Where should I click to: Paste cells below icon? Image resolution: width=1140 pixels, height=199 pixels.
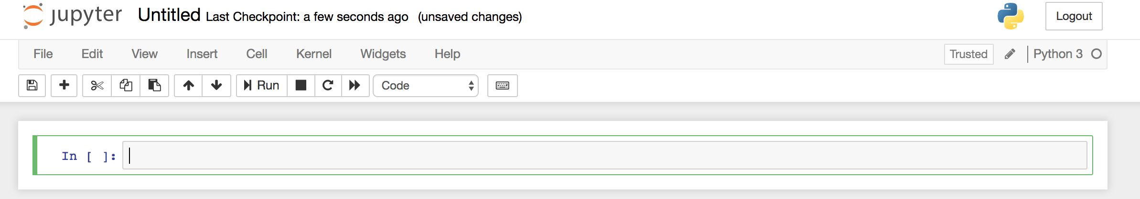154,86
